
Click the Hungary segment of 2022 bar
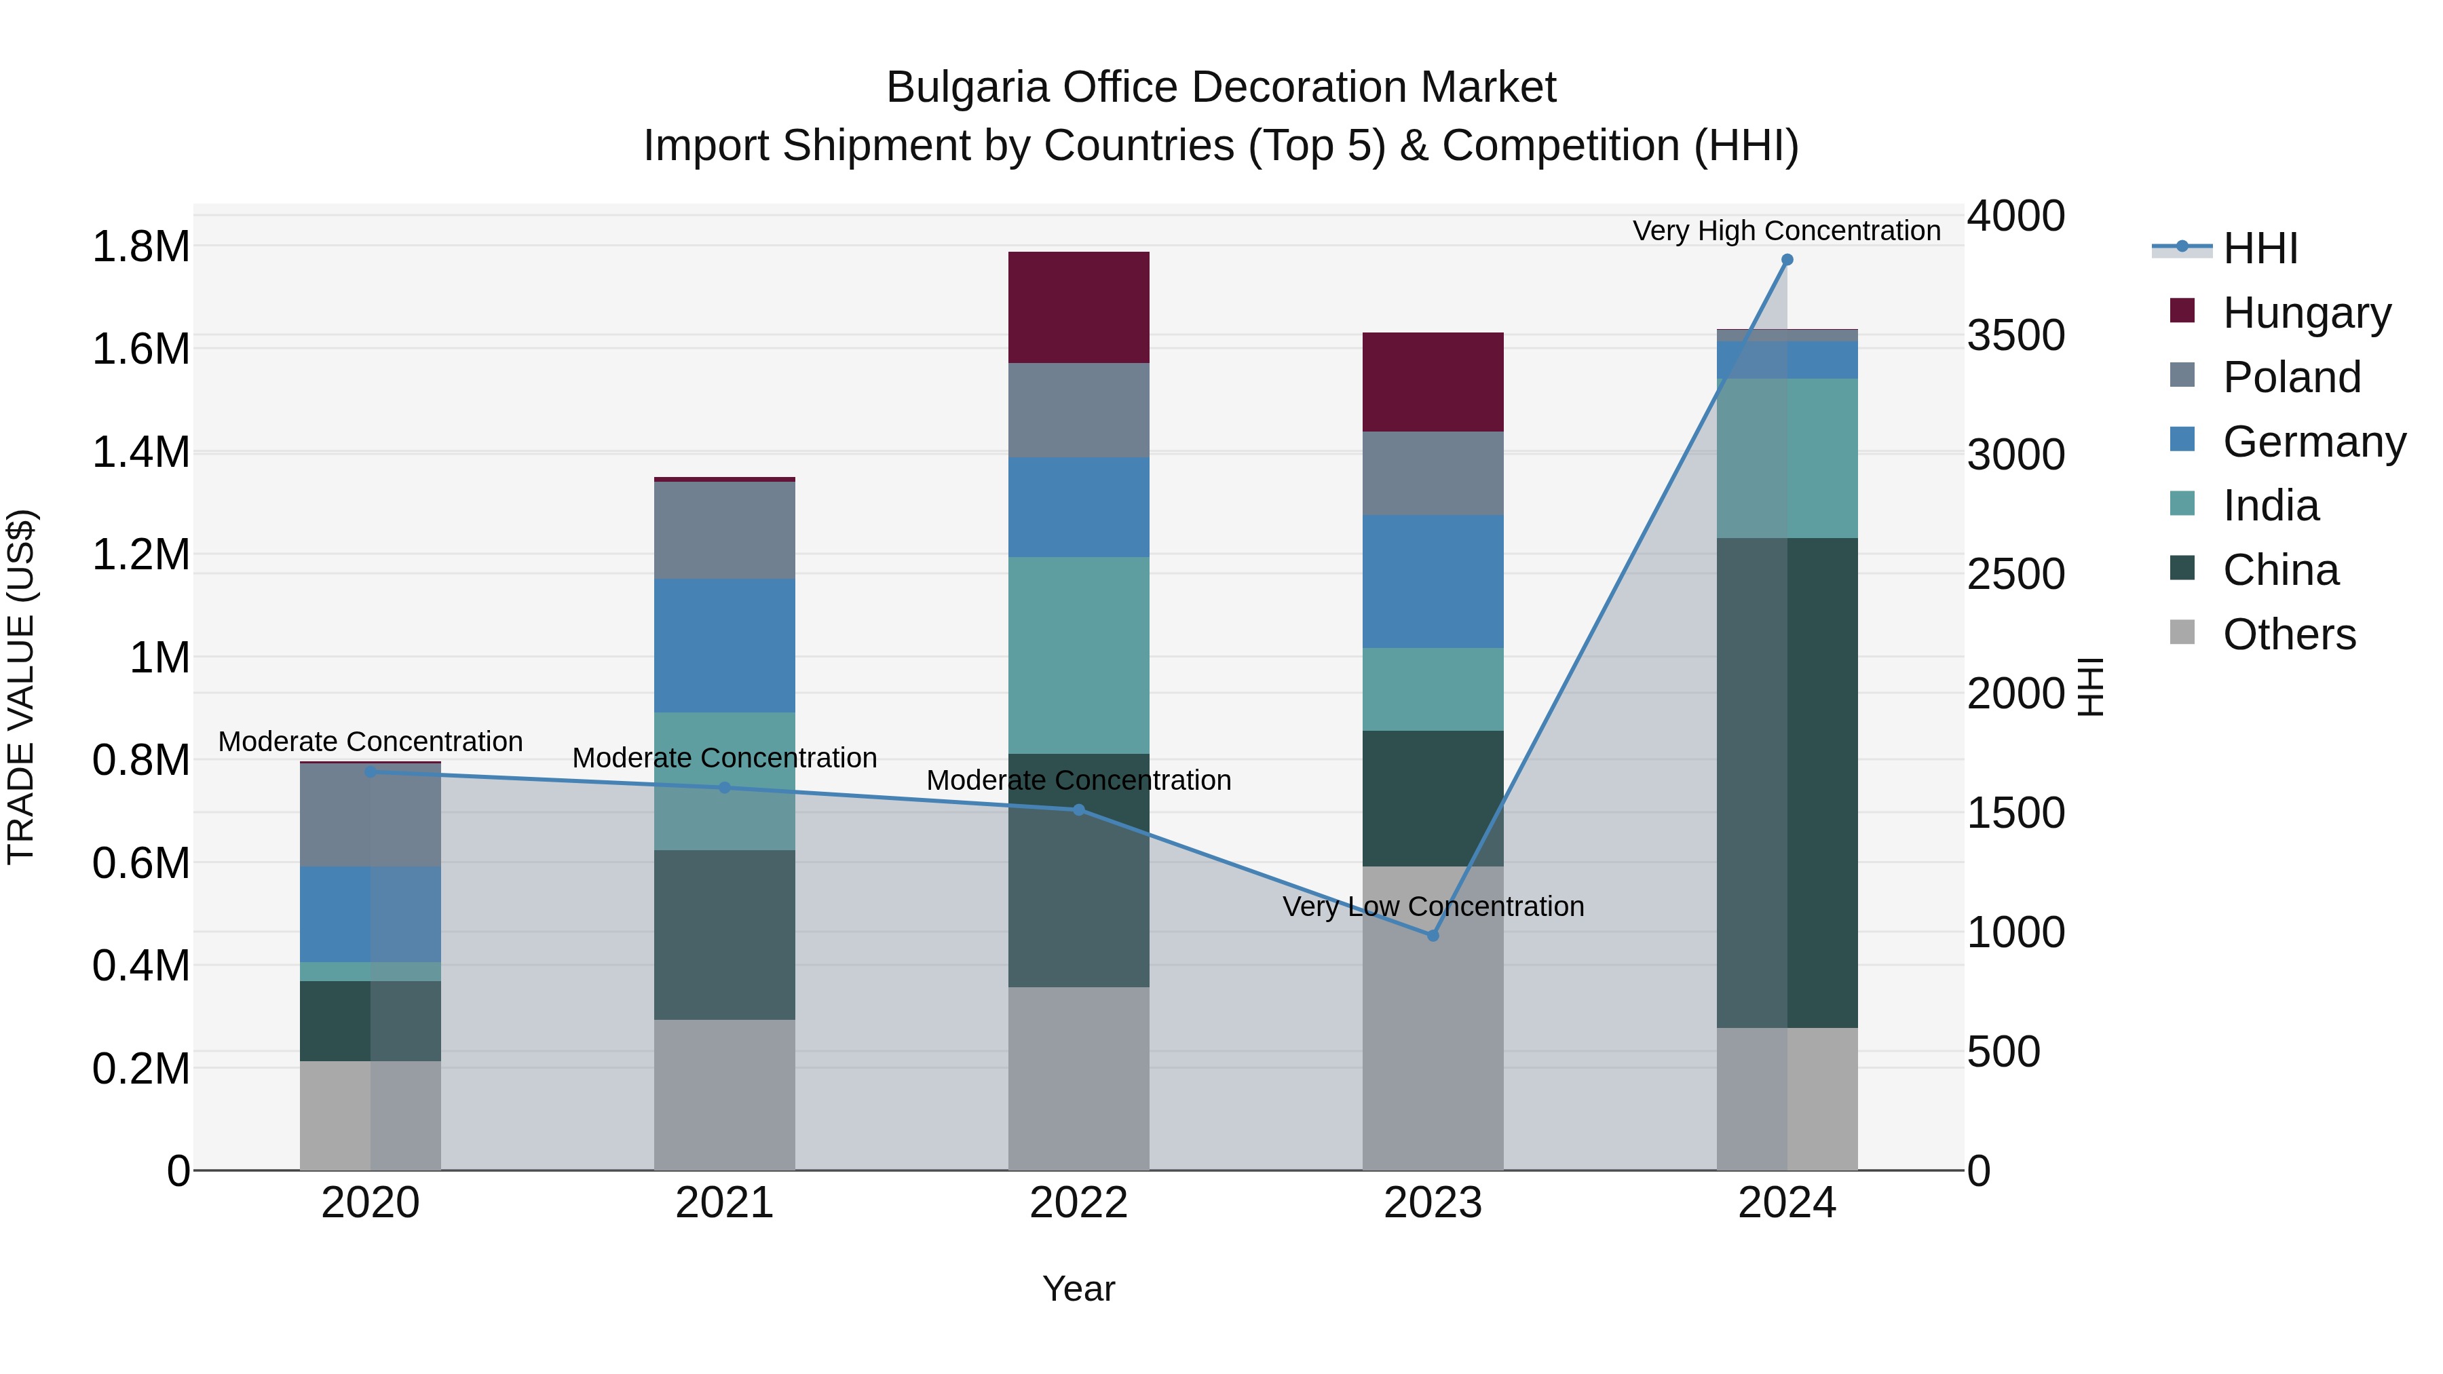coord(1078,307)
